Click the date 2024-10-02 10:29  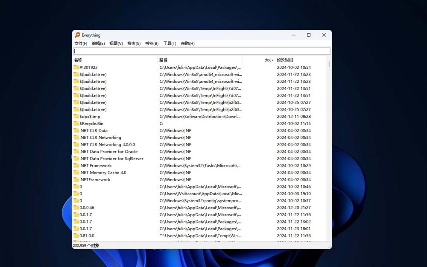(x=294, y=166)
